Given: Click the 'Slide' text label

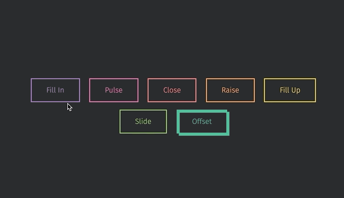Looking at the screenshot, I should [143, 121].
